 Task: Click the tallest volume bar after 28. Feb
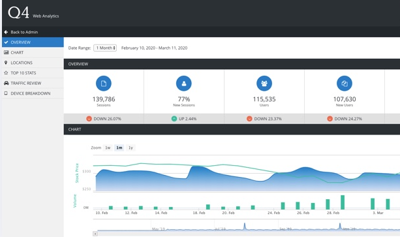pos(343,202)
